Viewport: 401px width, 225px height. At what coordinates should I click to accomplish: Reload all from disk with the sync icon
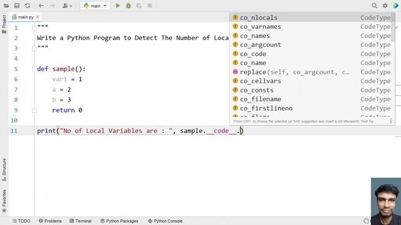pyautogui.click(x=28, y=6)
